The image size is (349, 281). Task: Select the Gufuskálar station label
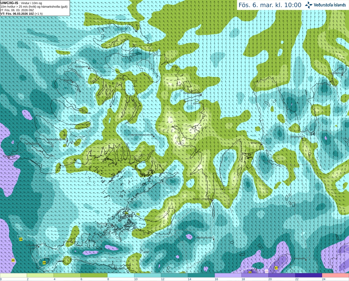click(x=32, y=245)
